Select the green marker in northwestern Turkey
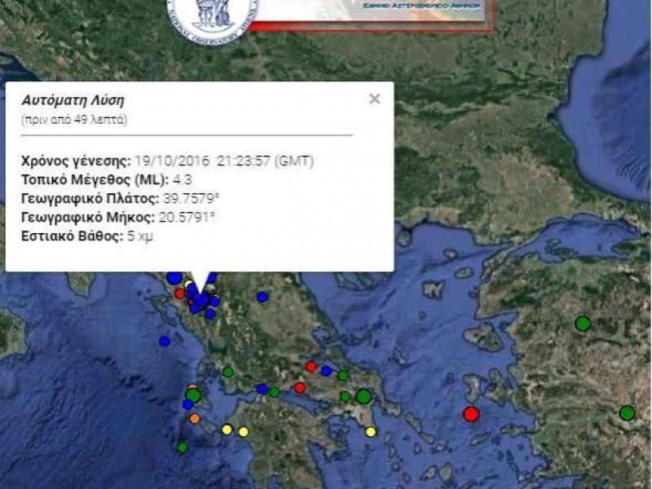This screenshot has width=652, height=489. 583,324
